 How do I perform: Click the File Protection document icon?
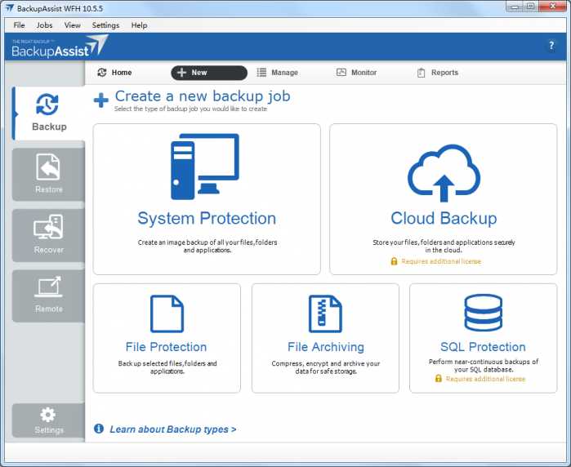(167, 314)
